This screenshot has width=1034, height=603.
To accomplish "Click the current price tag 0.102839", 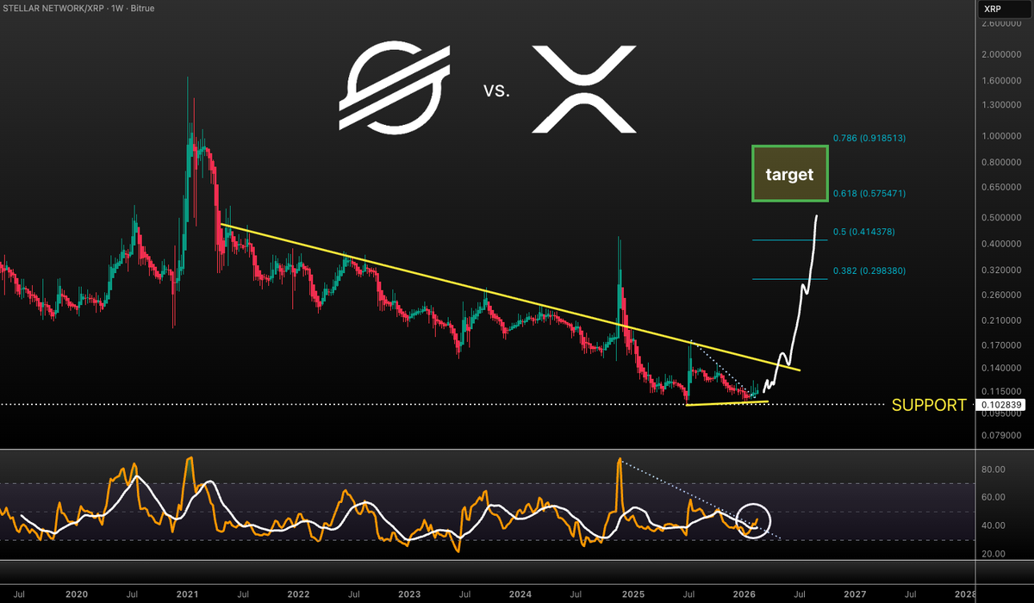I will (x=1001, y=405).
